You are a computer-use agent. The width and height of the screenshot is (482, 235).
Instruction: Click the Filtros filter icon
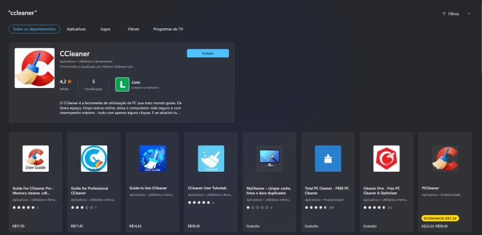pyautogui.click(x=444, y=14)
